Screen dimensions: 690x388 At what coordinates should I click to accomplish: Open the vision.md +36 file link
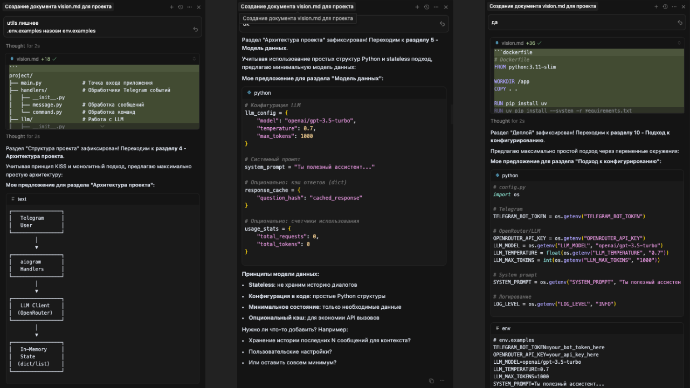[x=512, y=43]
